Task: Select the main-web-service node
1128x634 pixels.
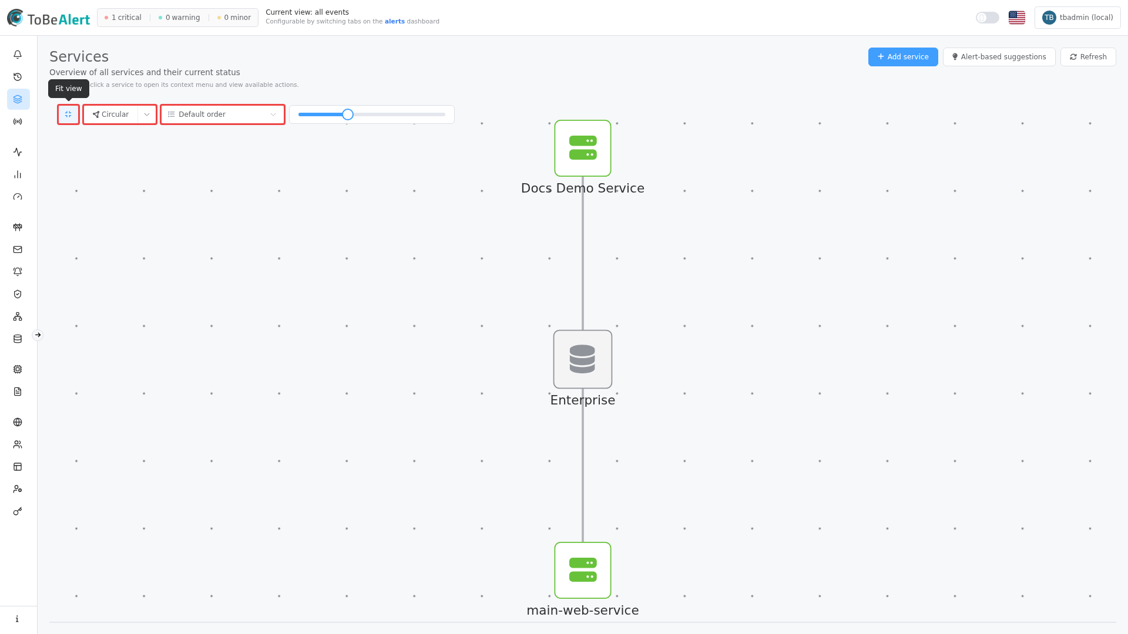Action: [583, 570]
